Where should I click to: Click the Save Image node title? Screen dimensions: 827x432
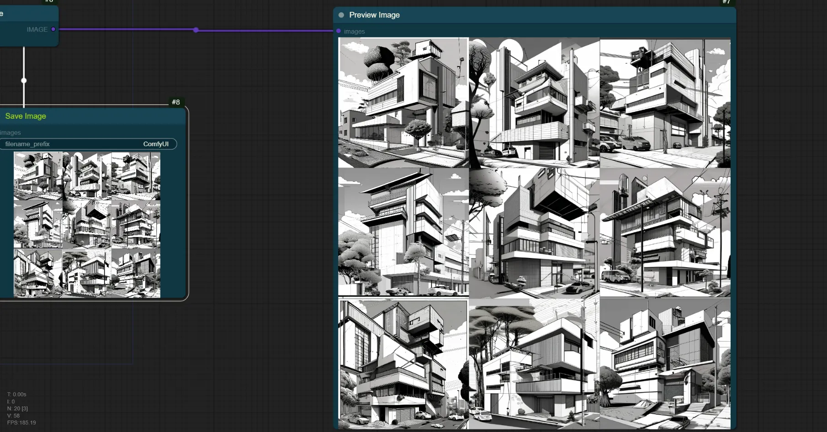pyautogui.click(x=26, y=116)
